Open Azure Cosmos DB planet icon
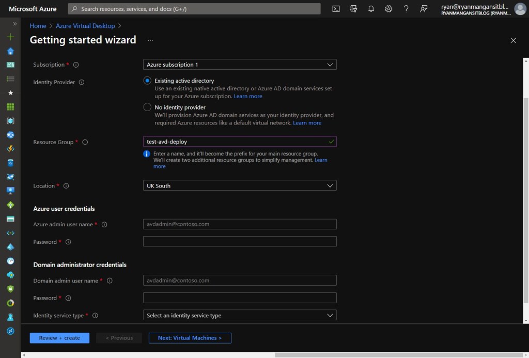Viewport: 529px width, 358px height. (10, 177)
